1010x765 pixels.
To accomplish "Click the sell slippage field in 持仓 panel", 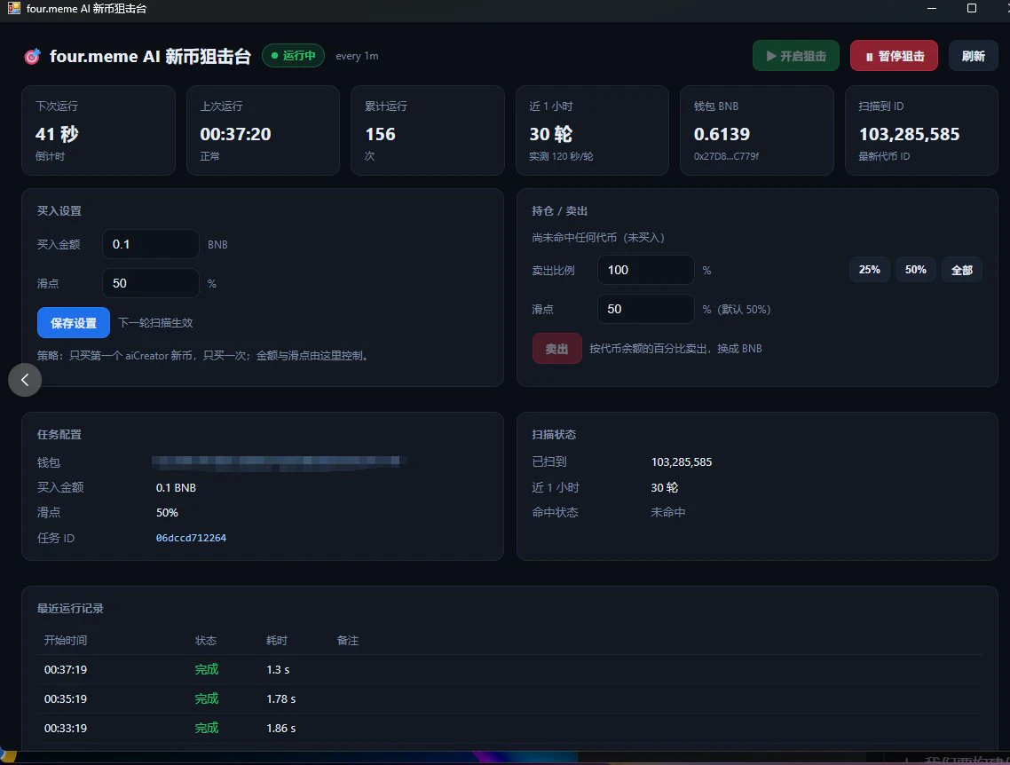I will (645, 309).
